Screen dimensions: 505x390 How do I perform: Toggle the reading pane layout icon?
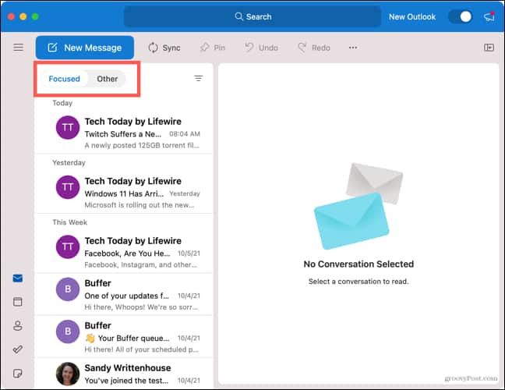(x=489, y=48)
